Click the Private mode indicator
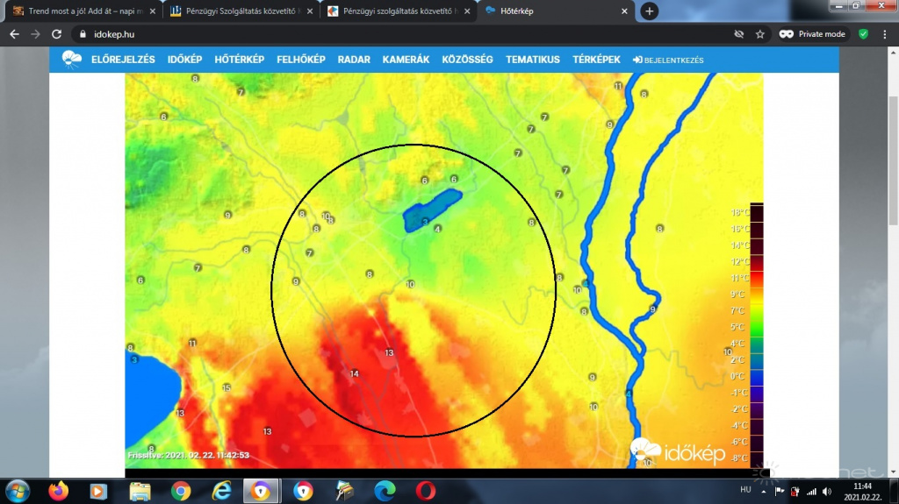 click(x=812, y=34)
